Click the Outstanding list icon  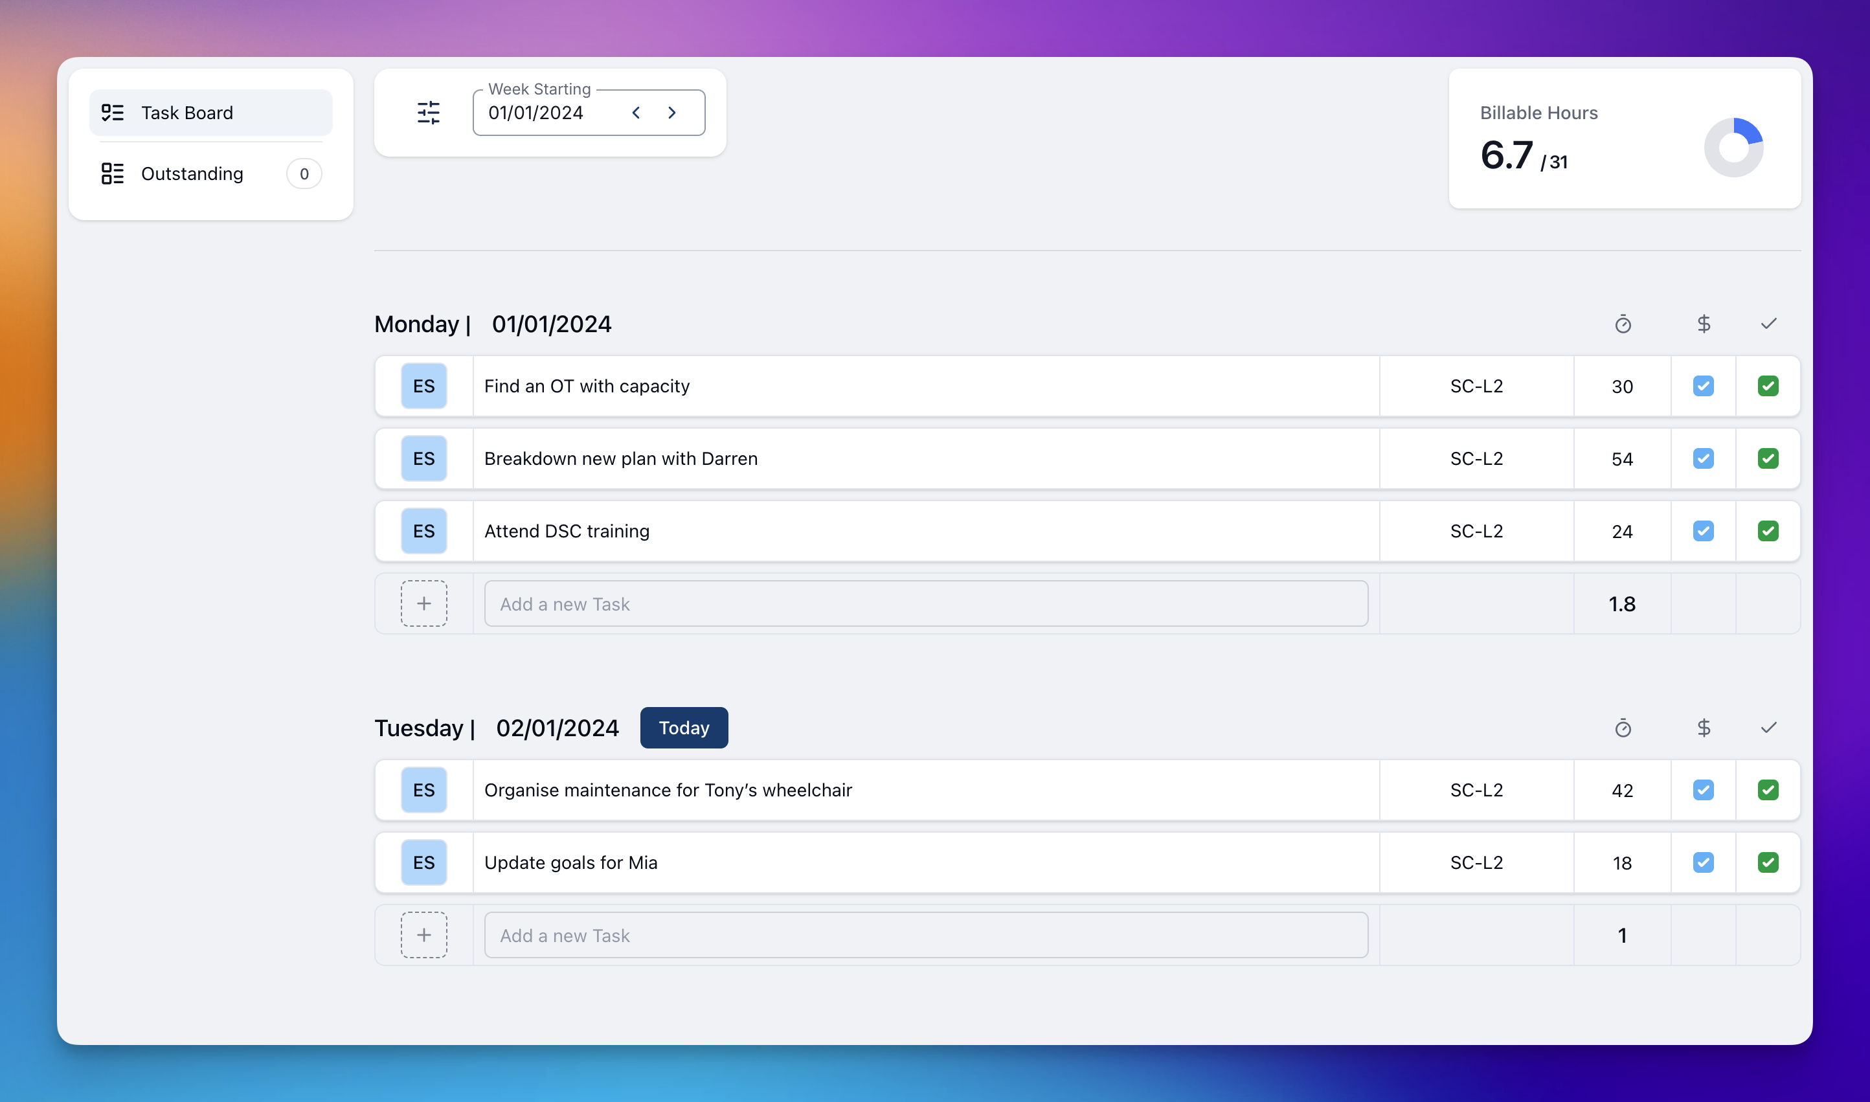[x=113, y=173]
